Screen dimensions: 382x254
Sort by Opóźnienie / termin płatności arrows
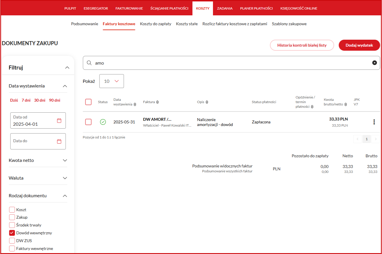(312, 107)
